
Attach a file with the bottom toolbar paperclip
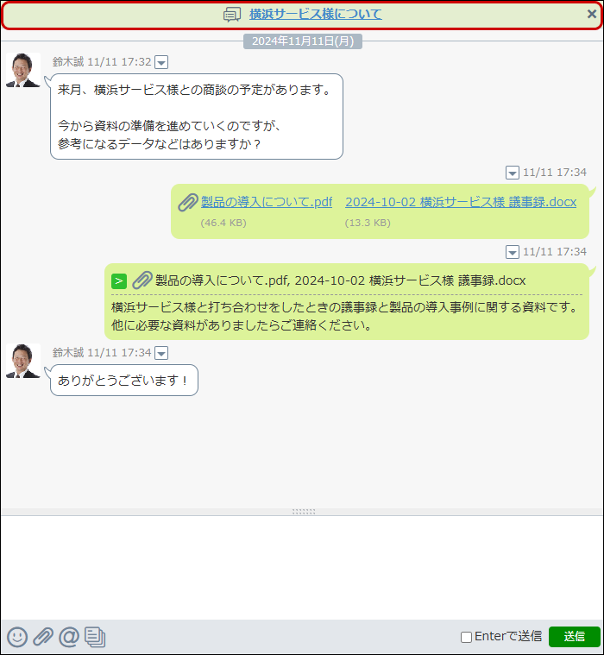pyautogui.click(x=43, y=637)
